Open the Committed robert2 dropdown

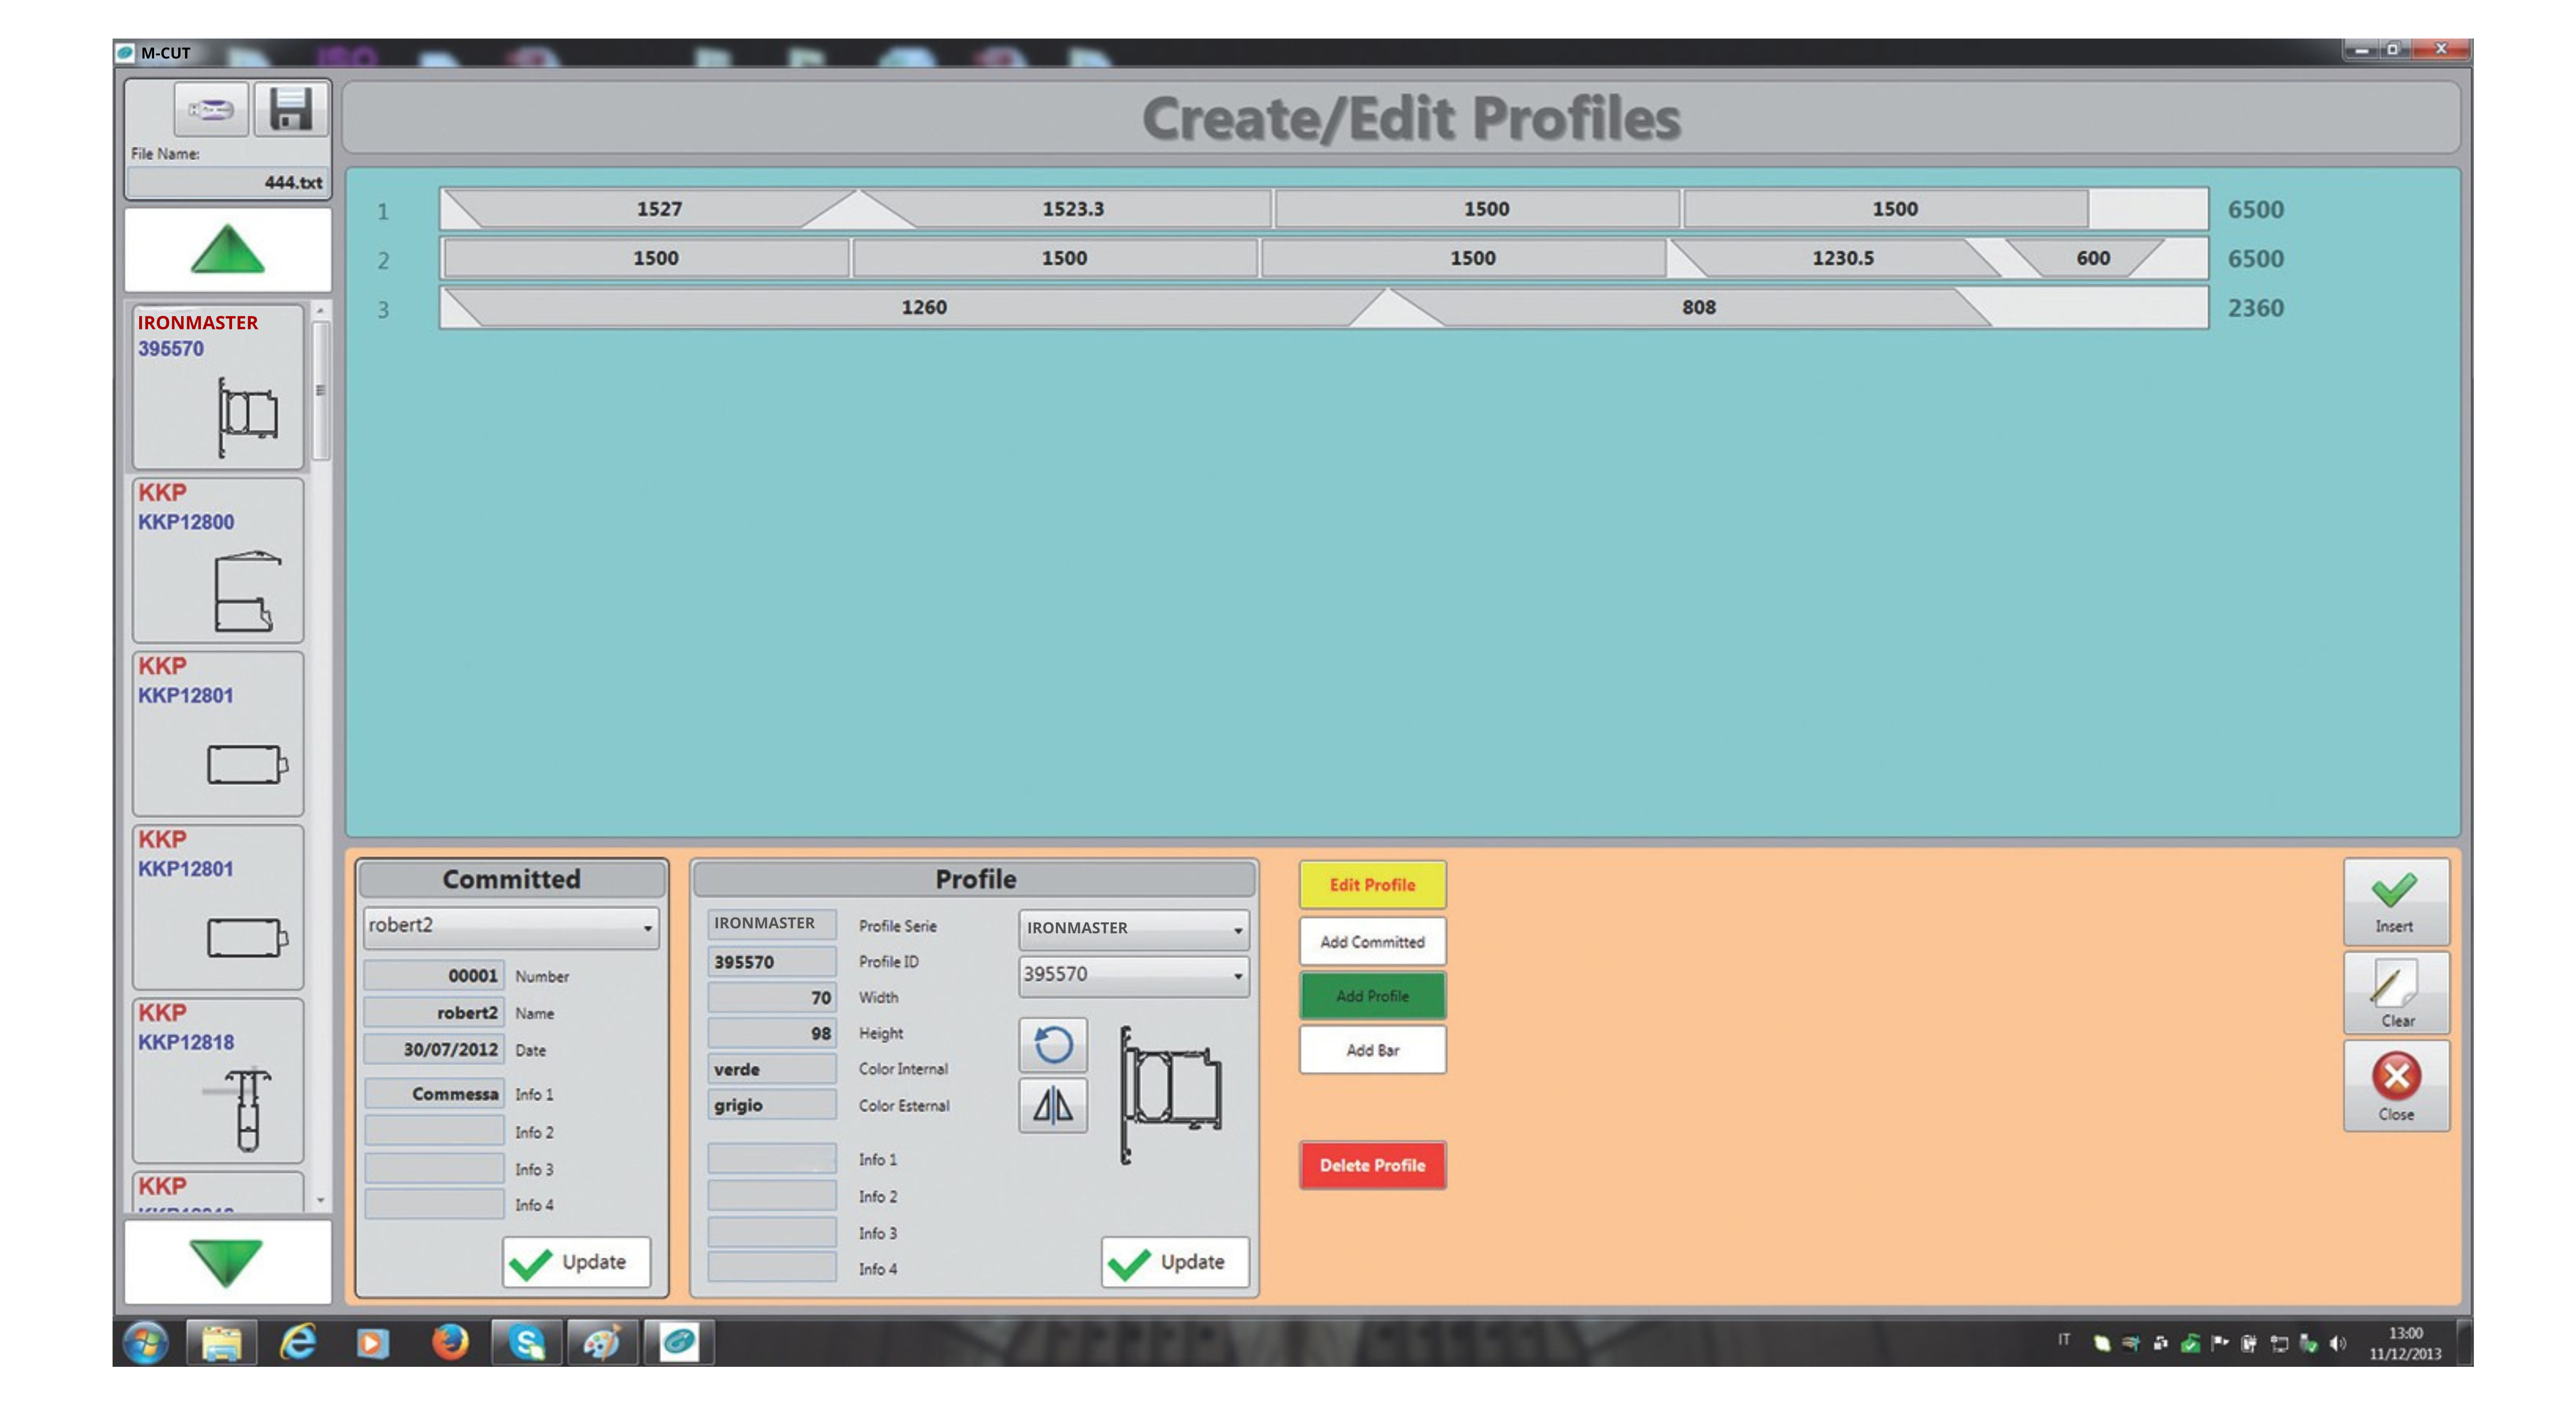[511, 927]
